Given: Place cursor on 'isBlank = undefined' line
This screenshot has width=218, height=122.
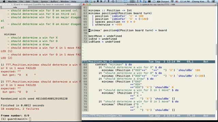Looking at the screenshot, I should pos(104,42).
